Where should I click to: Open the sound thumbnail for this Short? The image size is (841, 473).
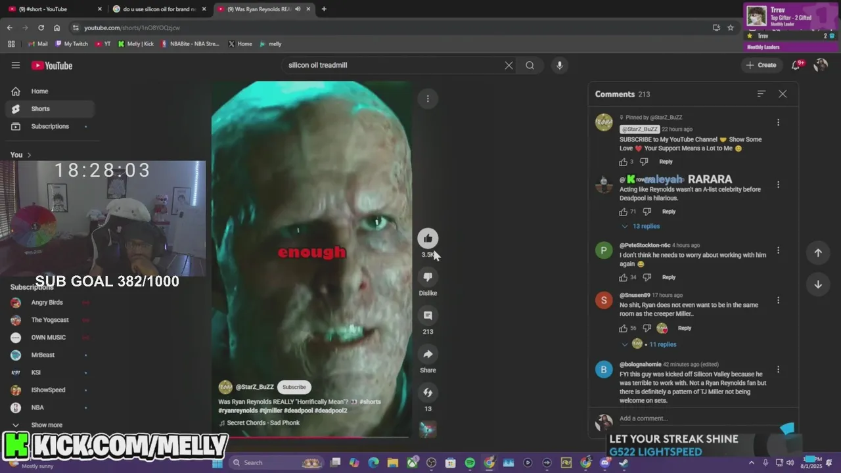point(428,430)
